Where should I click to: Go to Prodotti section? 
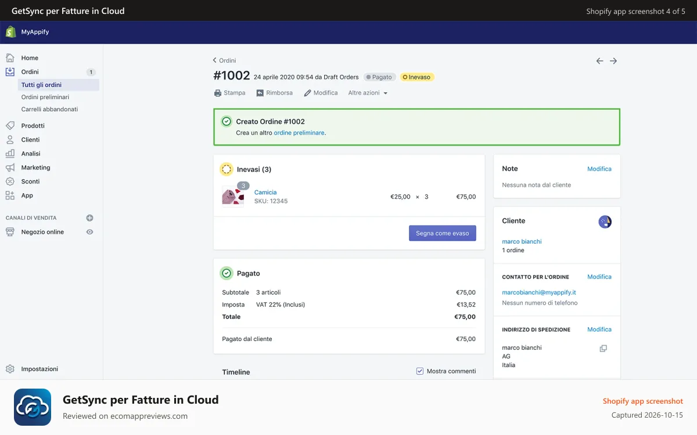coord(33,126)
